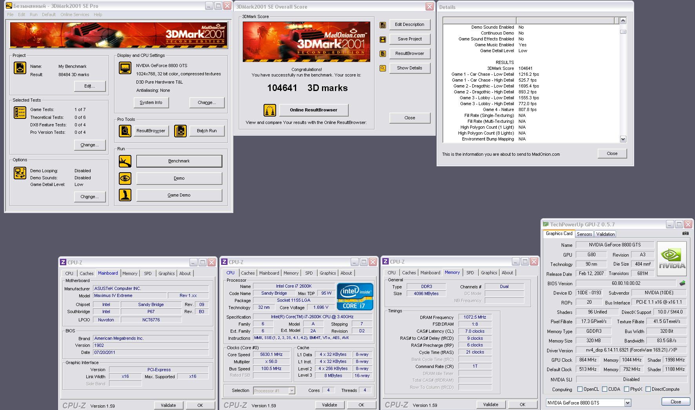Click the 3DMark2001 banner in Overall Score

306,42
